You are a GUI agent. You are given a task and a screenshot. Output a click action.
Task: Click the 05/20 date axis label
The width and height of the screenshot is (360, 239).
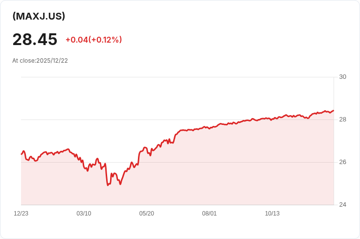point(146,214)
